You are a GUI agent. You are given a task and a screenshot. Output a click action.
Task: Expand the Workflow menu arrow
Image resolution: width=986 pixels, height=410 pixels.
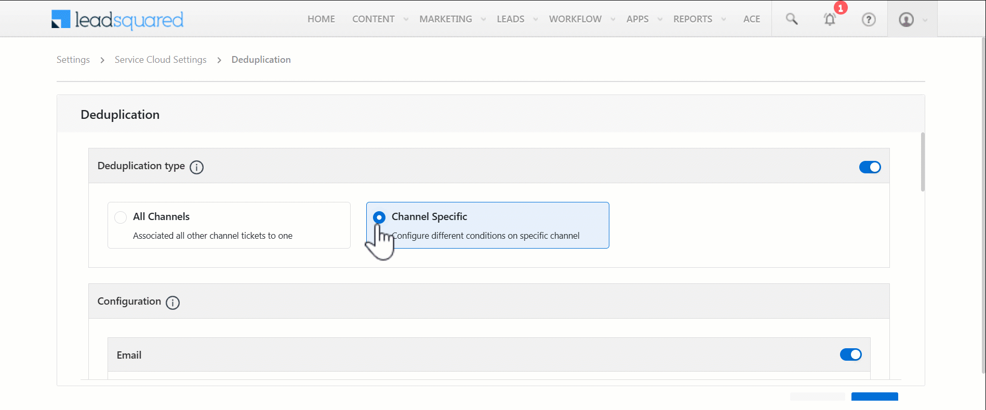613,19
